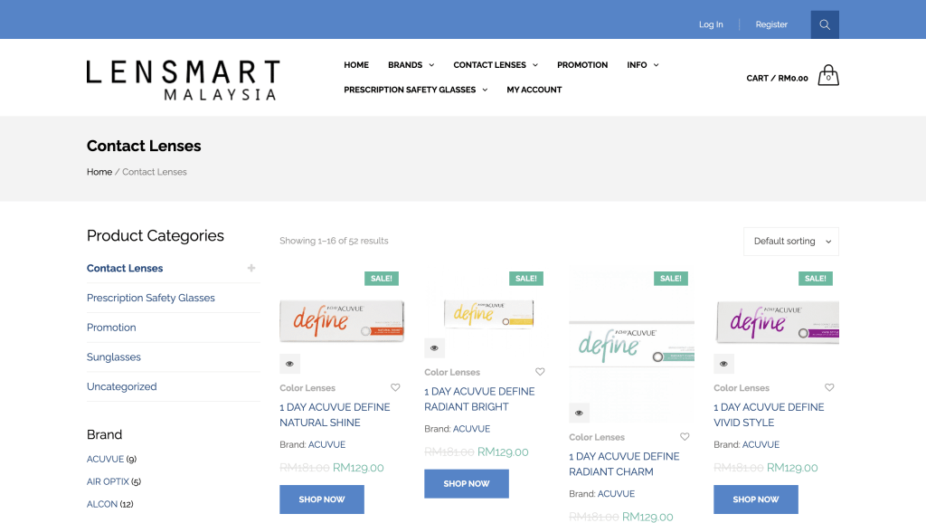The image size is (926, 523).
Task: Open the Acuvue Define Radiant Charm product image
Action: click(631, 345)
